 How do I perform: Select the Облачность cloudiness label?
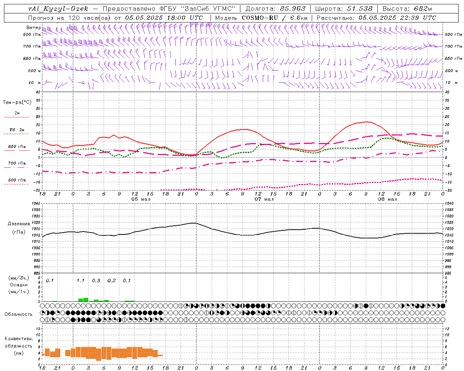pyautogui.click(x=18, y=314)
